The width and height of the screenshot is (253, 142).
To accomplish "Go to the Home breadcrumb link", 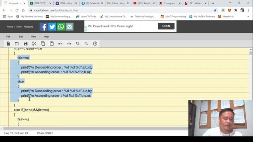I will tap(10, 26).
